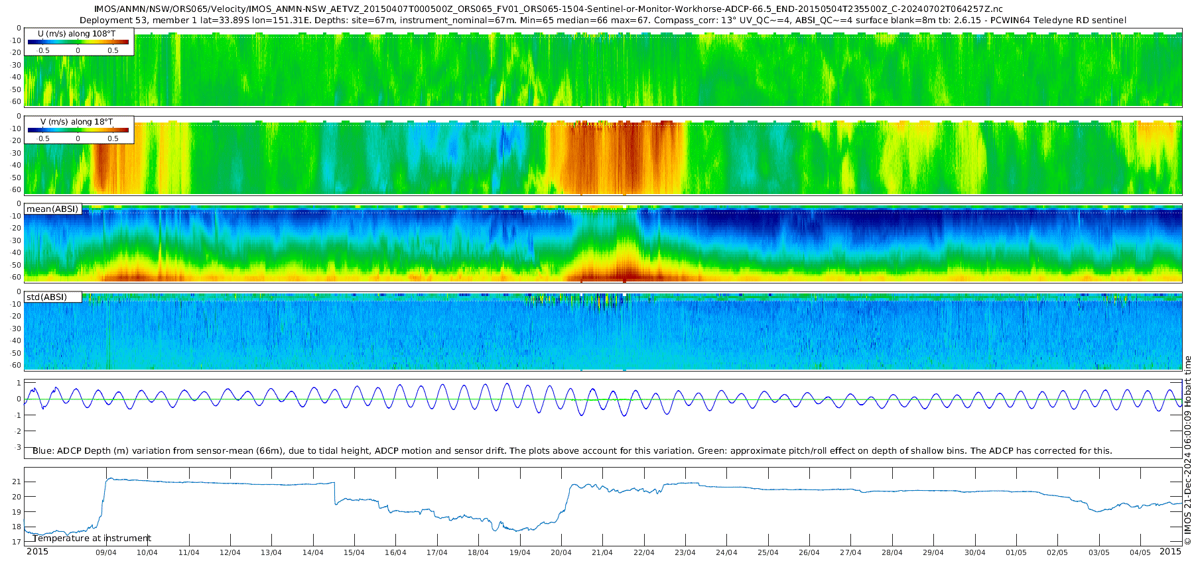This screenshot has height=563, width=1194.
Task: Click the '13/04' date tick label
Action: [x=271, y=552]
